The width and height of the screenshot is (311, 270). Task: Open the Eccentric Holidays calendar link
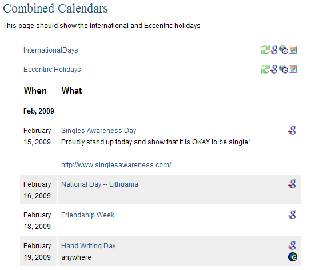[x=52, y=70]
